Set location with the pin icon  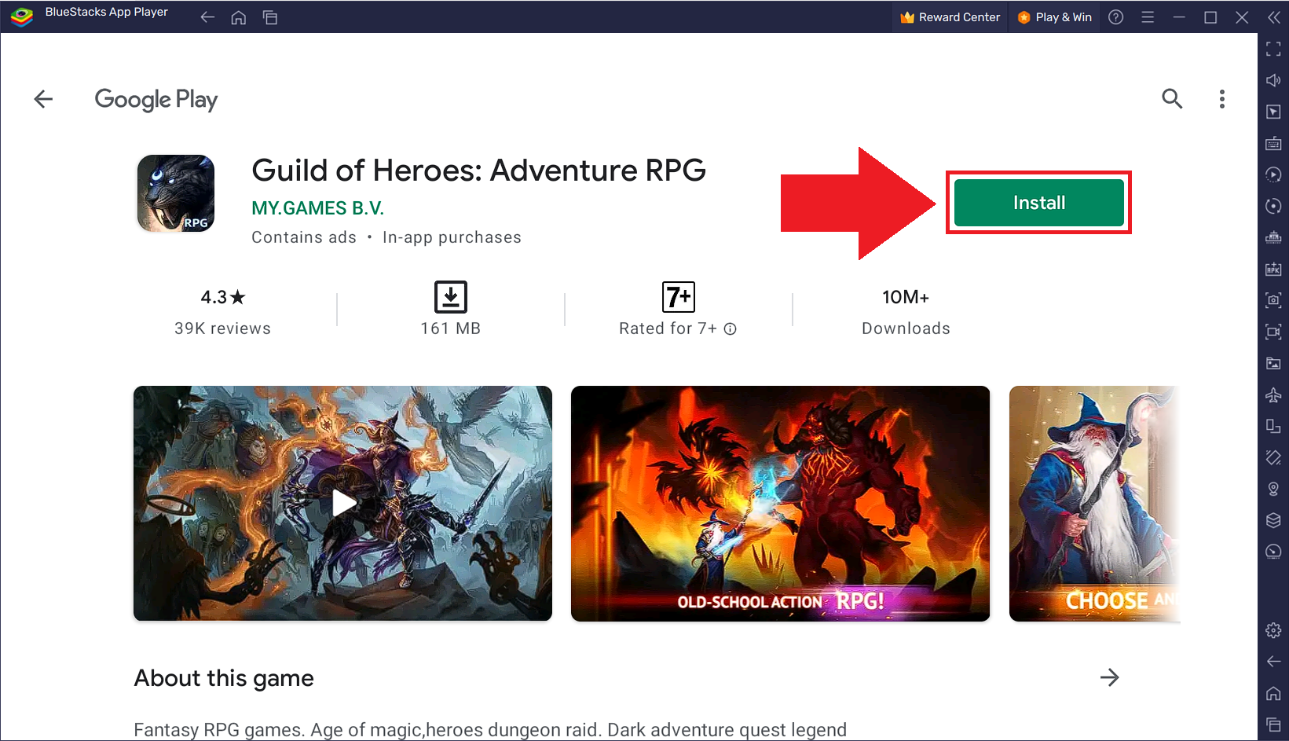(x=1273, y=489)
